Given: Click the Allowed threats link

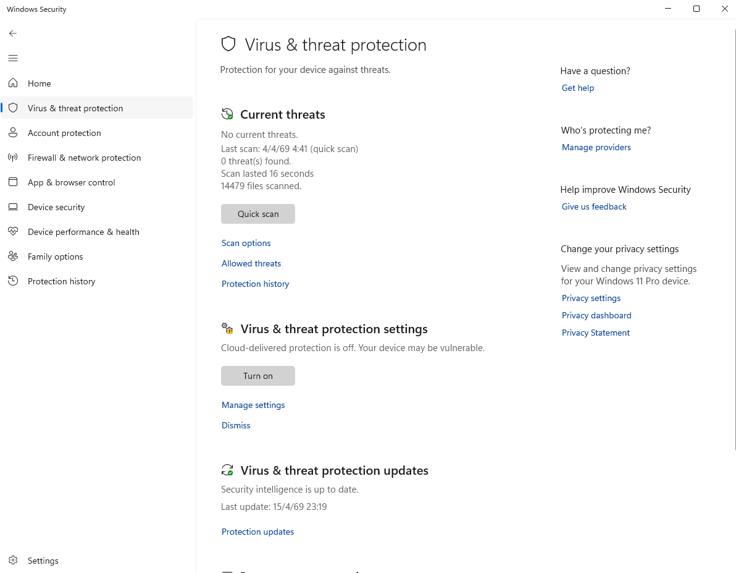Looking at the screenshot, I should [x=251, y=263].
